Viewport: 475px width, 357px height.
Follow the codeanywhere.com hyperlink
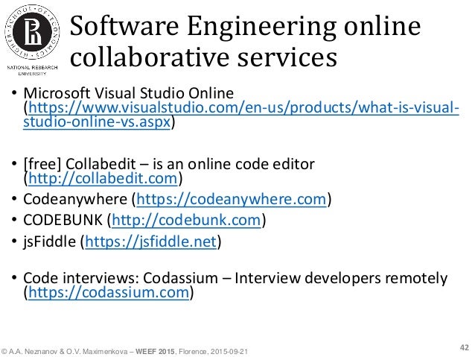[232, 199]
